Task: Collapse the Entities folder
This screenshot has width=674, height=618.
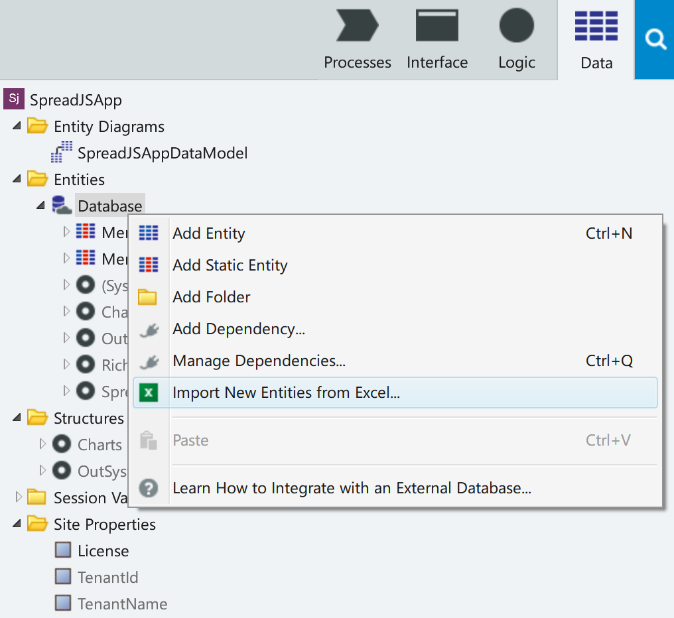Action: 17,179
